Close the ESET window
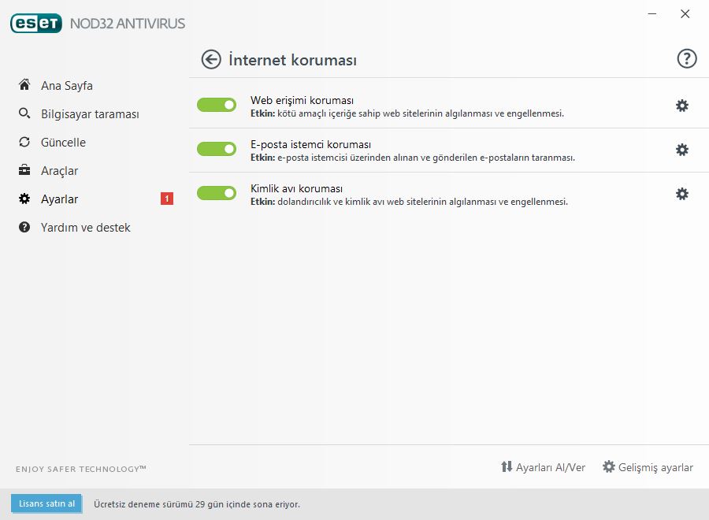 click(685, 14)
